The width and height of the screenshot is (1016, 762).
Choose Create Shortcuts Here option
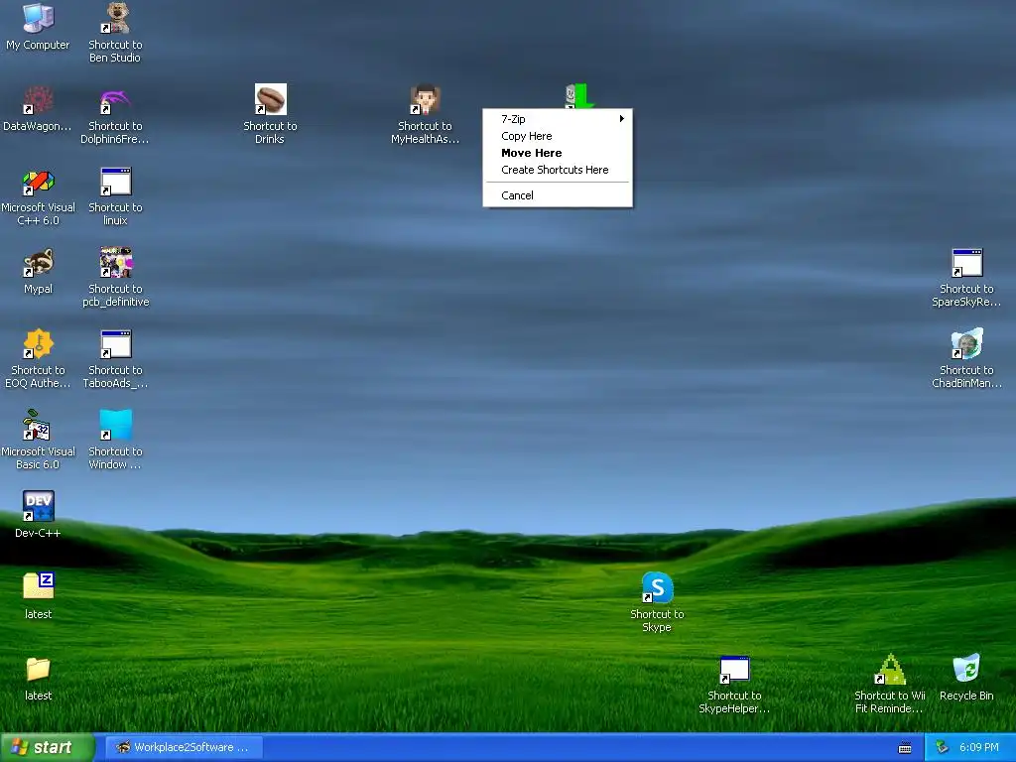point(558,170)
